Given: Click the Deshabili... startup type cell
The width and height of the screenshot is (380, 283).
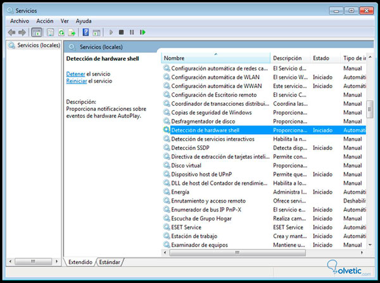Looking at the screenshot, I should tap(354, 201).
